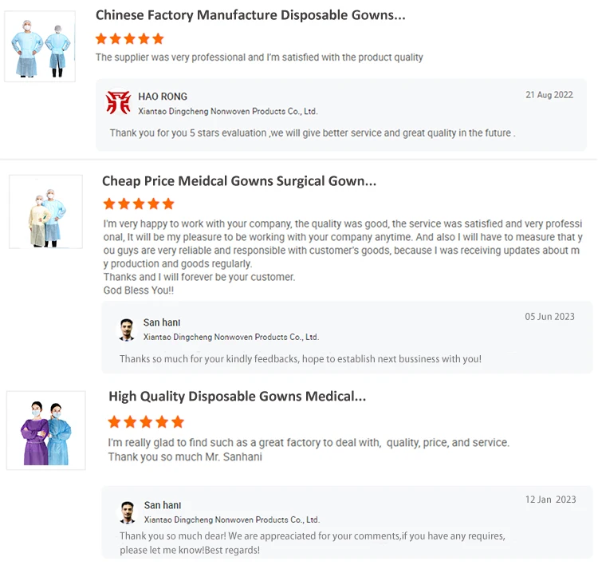The image size is (598, 569).
Task: Open 'Cheap Price Meidcal Gowns Surgical Gown' title
Action: pyautogui.click(x=239, y=181)
